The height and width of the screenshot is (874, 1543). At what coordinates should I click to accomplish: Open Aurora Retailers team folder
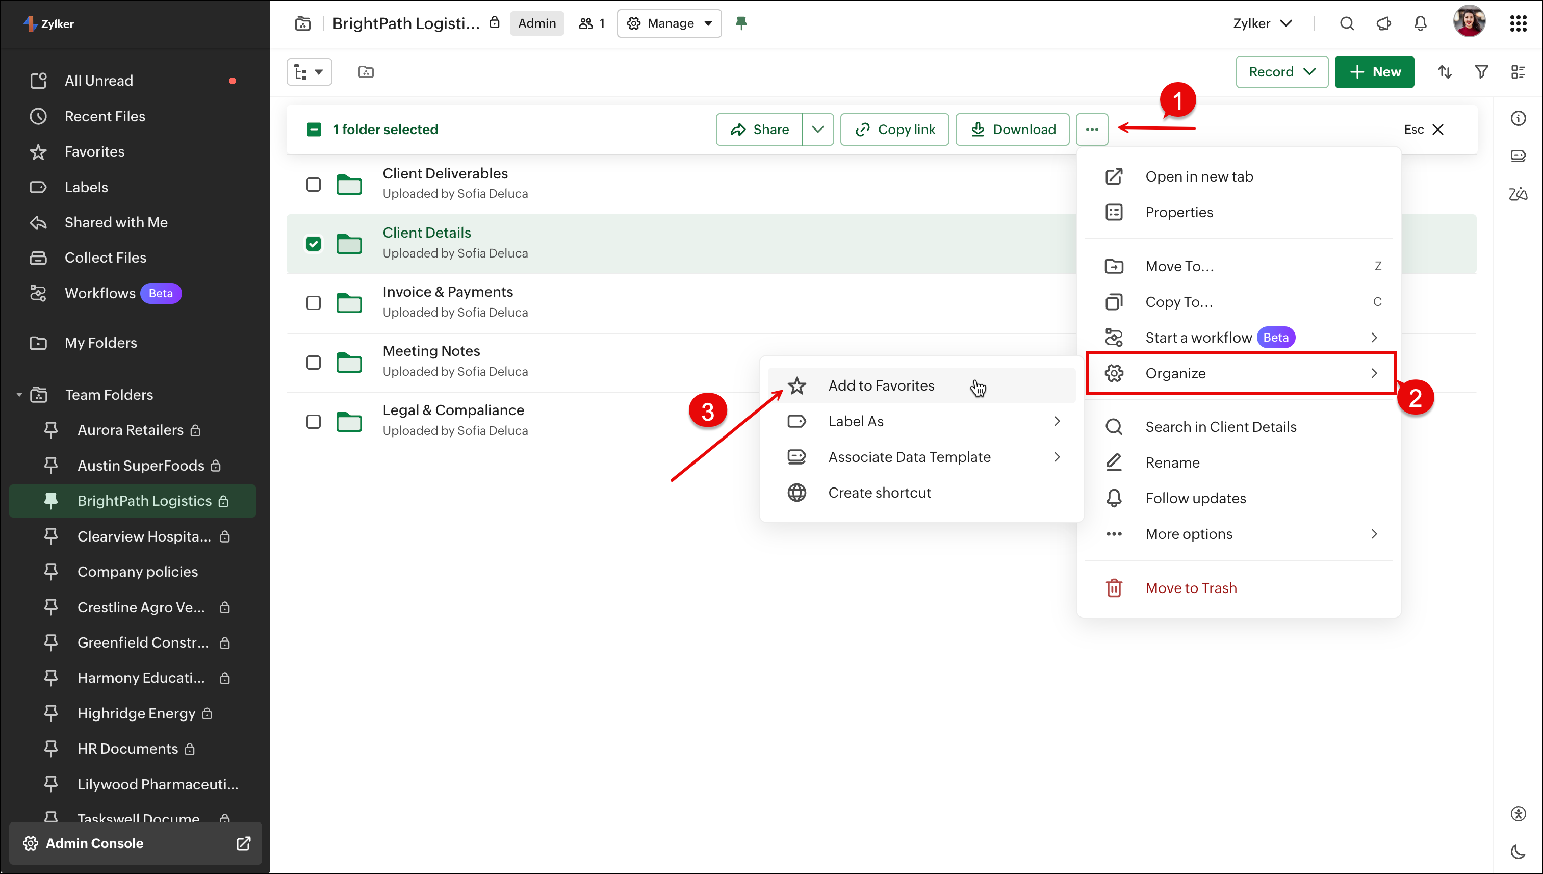[x=130, y=430]
